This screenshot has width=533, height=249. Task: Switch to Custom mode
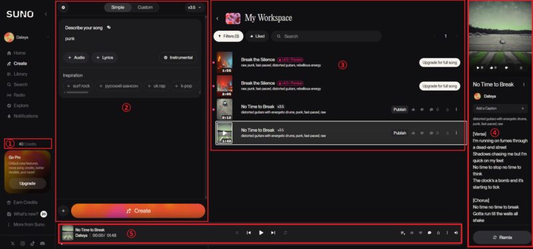click(145, 7)
